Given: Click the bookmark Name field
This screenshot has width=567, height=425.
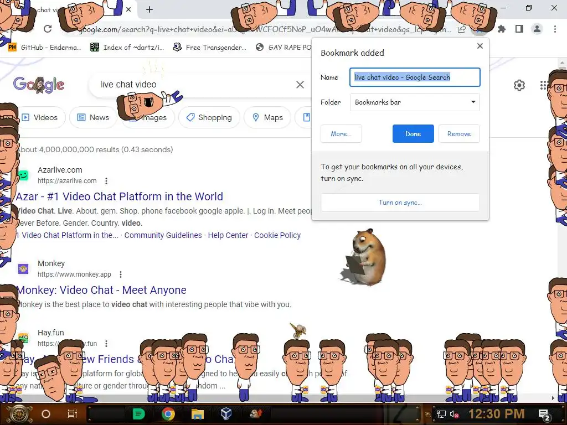Looking at the screenshot, I should tap(415, 77).
